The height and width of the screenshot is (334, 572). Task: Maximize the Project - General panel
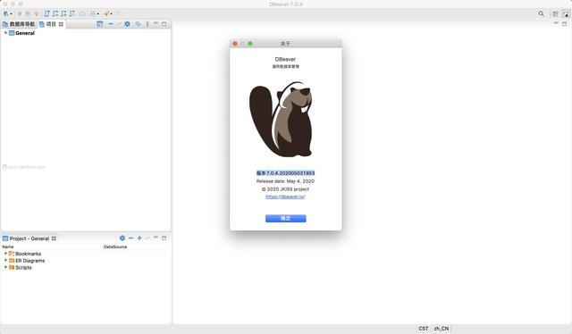pyautogui.click(x=164, y=238)
